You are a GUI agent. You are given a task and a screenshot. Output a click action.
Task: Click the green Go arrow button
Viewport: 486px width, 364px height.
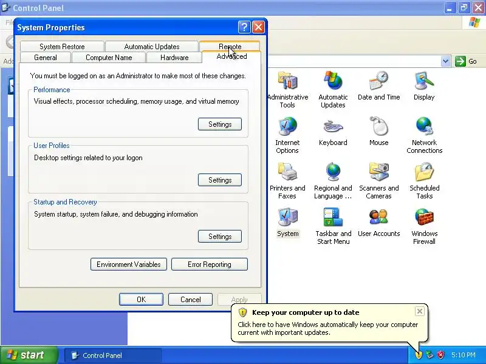460,61
